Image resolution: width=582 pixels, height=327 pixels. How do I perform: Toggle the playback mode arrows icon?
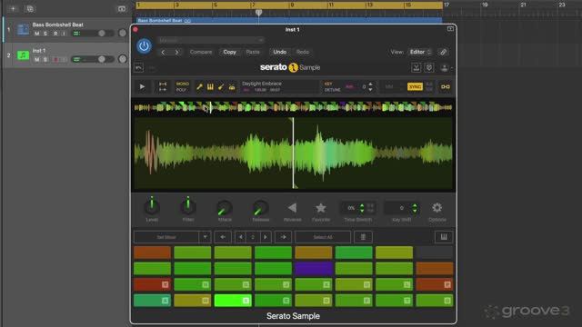click(x=163, y=87)
